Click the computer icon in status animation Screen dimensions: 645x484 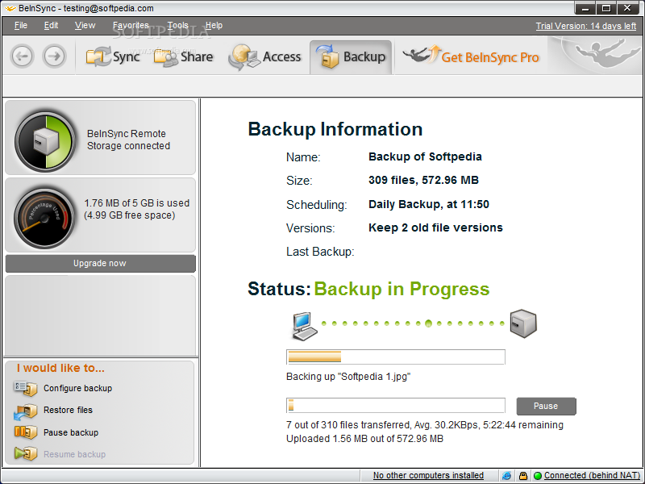305,326
